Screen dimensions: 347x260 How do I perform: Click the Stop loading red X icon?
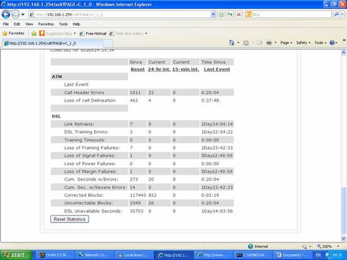pos(239,14)
